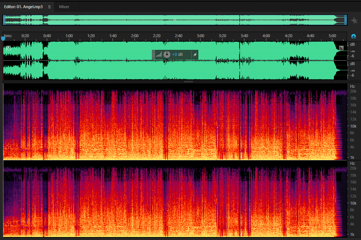This screenshot has width=361, height=240.
Task: Click the 10k mark on upper frequency scale
Action: (353, 126)
